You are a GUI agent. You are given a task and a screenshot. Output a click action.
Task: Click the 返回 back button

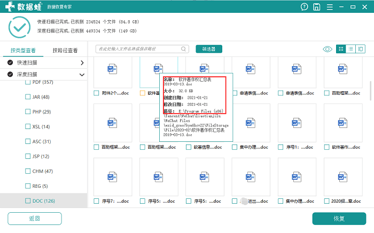click(x=35, y=219)
